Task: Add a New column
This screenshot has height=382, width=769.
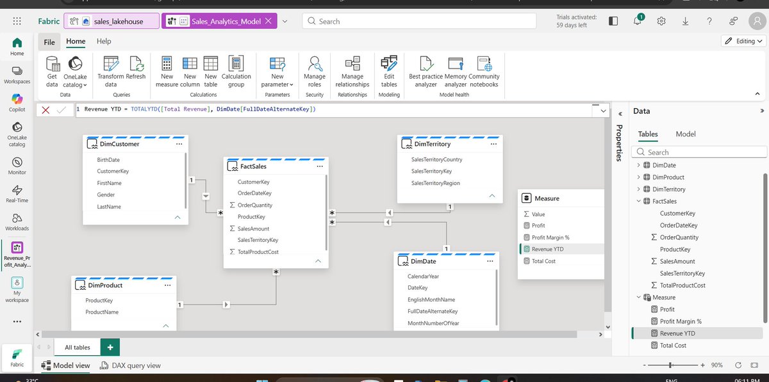Action: click(x=190, y=72)
